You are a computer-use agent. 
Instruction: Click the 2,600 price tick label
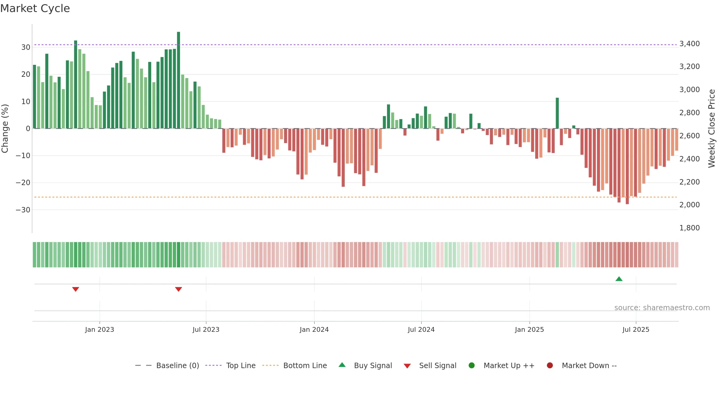(x=689, y=136)
